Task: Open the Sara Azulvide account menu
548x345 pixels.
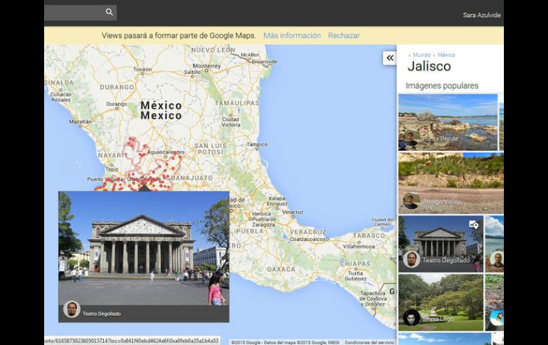Action: 481,15
